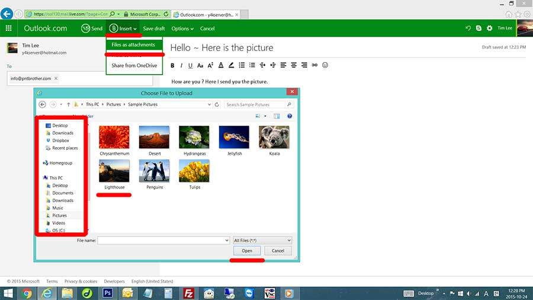Click the undo arrow in the Outlook header
533x300 pixels.
coord(468,28)
